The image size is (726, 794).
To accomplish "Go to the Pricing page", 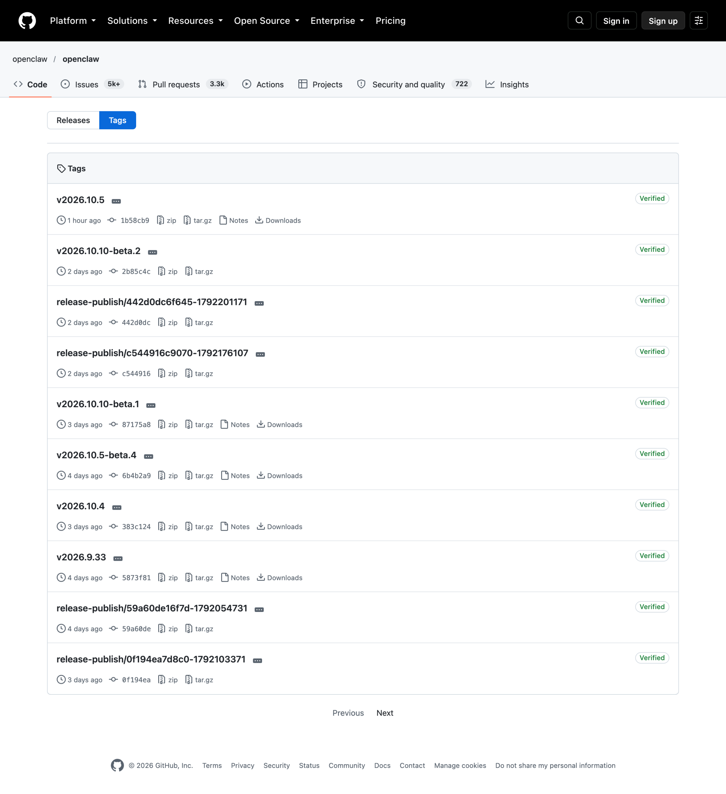I will coord(390,20).
